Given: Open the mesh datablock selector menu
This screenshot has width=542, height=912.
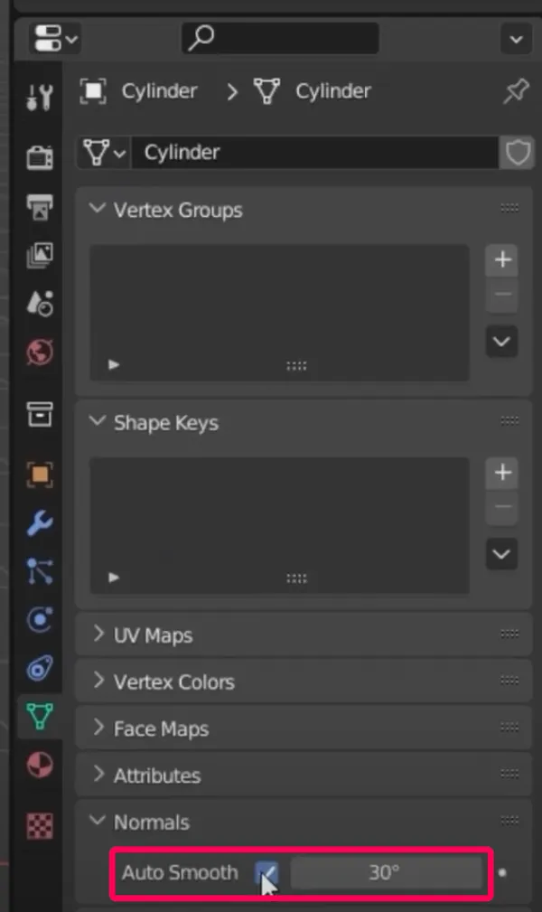Looking at the screenshot, I should pyautogui.click(x=102, y=152).
